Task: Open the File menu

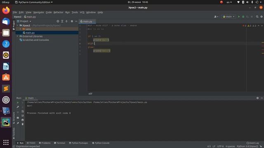Action: [15, 12]
